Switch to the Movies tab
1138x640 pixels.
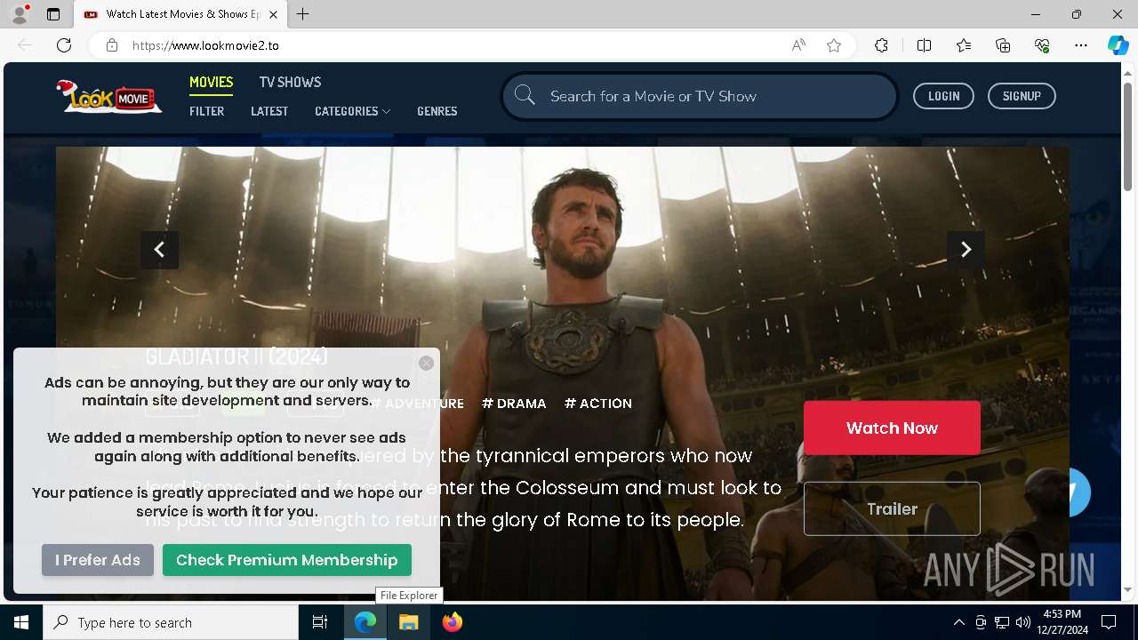pos(211,82)
